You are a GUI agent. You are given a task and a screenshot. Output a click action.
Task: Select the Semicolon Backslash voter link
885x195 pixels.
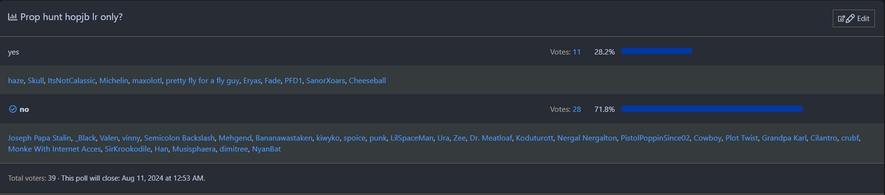179,138
